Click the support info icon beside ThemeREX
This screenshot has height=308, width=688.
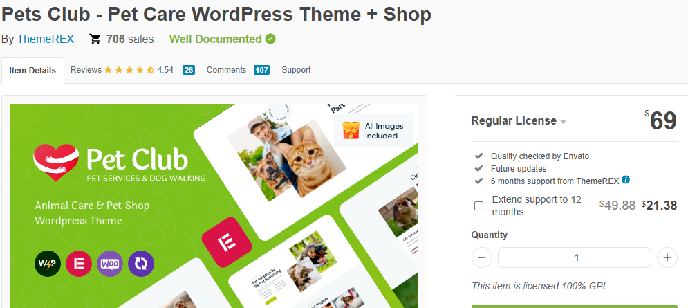click(x=626, y=179)
